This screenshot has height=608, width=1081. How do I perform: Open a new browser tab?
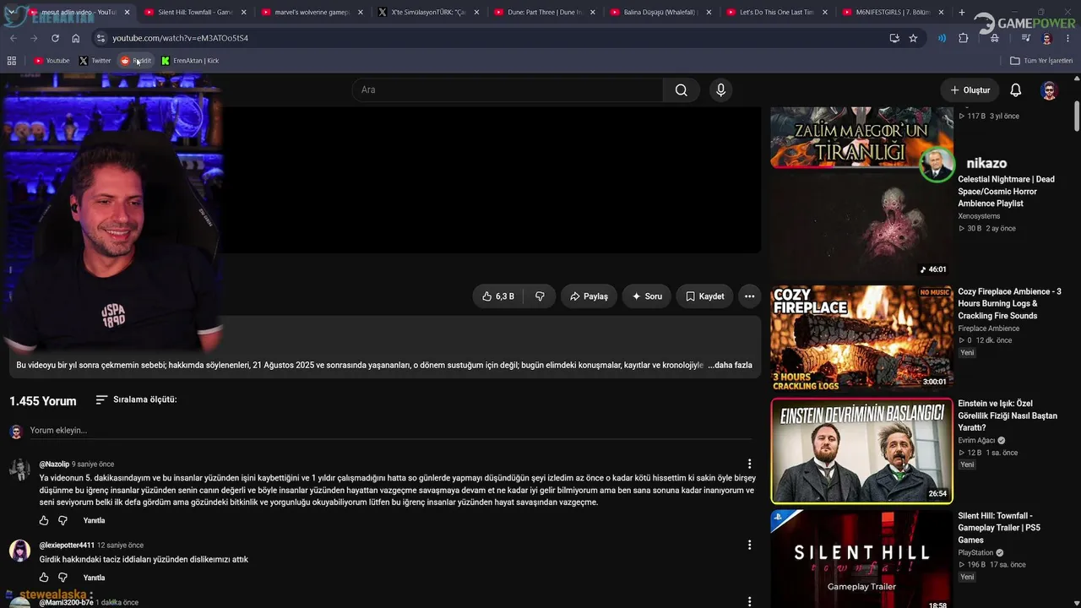click(x=961, y=13)
